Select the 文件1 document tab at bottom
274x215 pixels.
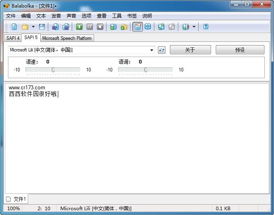tap(16, 199)
